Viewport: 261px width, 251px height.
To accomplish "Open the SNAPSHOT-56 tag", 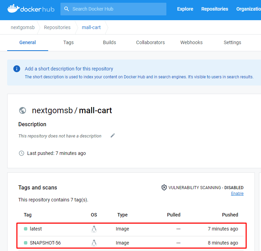I will pyautogui.click(x=45, y=243).
